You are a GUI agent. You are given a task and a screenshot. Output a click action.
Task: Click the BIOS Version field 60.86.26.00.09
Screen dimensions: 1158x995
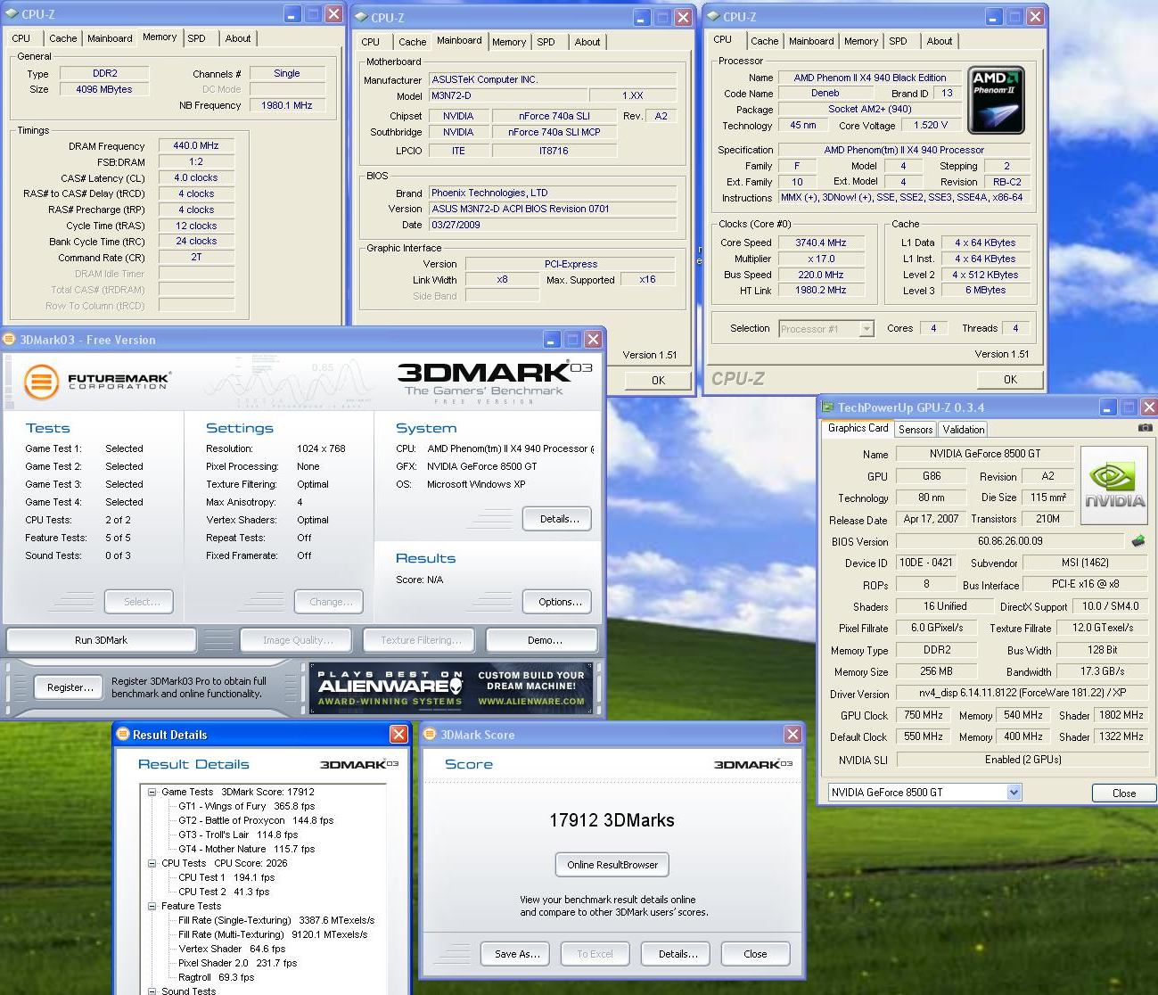tap(1010, 541)
